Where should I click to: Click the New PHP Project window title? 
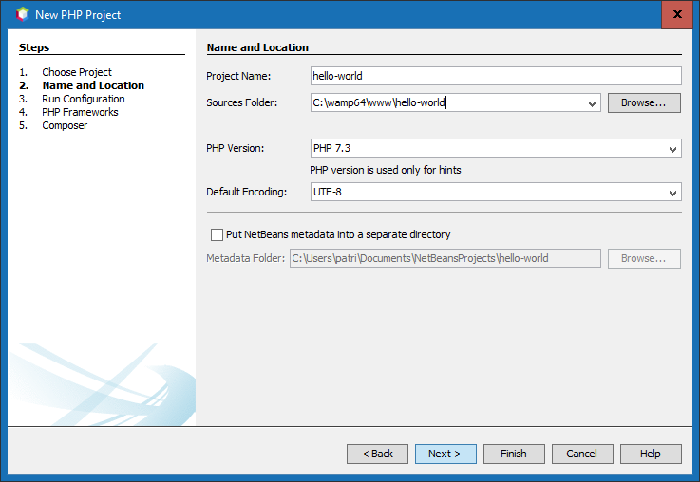tap(78, 15)
